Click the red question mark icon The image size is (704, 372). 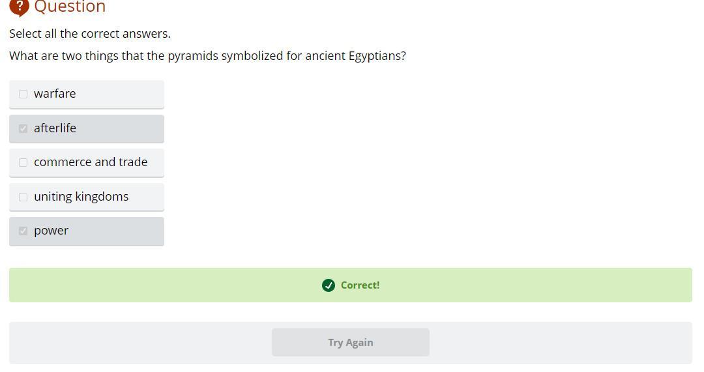point(20,7)
